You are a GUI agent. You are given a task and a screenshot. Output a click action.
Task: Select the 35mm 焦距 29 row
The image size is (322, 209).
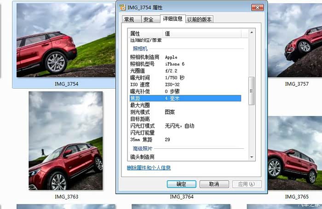click(x=185, y=139)
